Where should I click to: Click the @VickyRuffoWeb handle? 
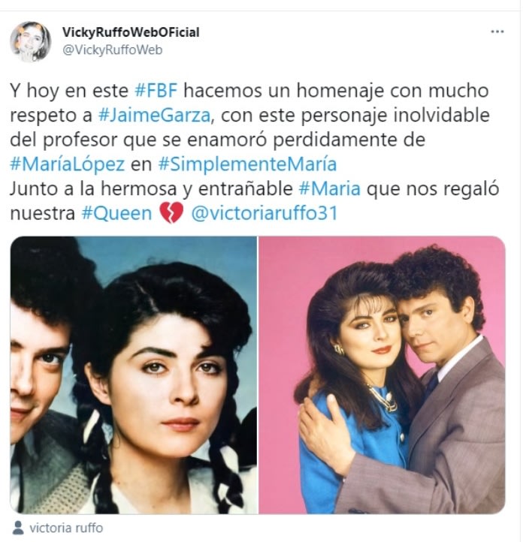click(112, 50)
